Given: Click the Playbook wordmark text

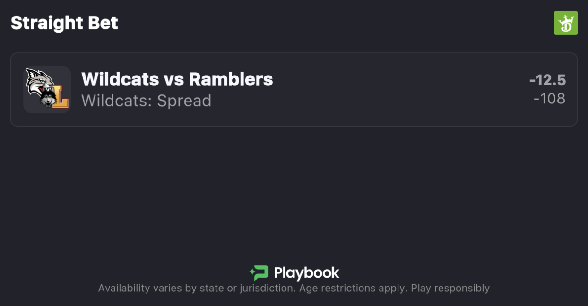Looking at the screenshot, I should click(x=306, y=273).
